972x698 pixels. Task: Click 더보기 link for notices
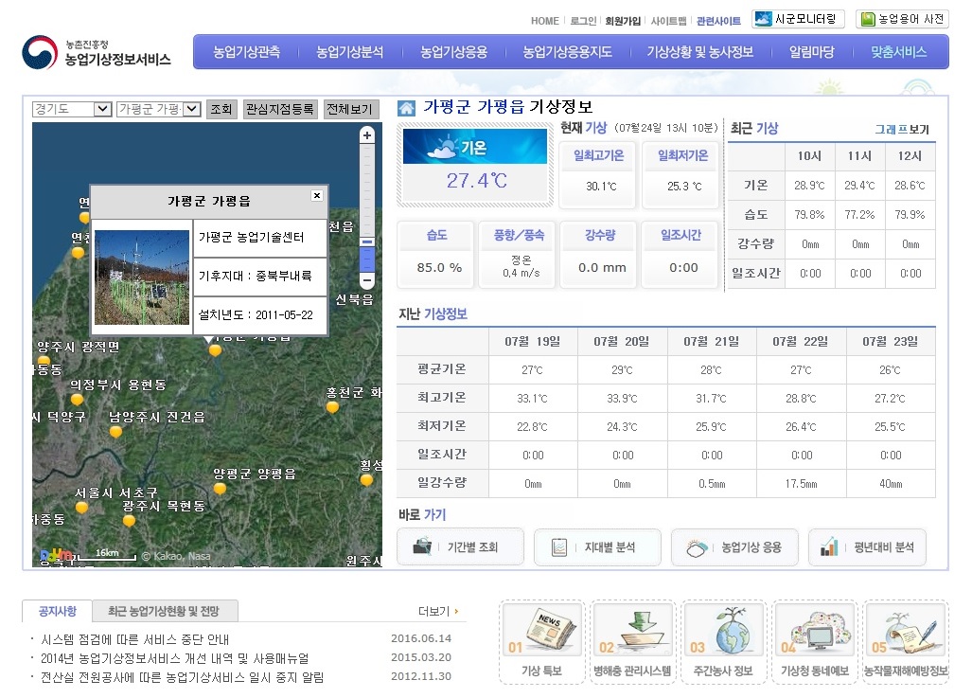click(438, 611)
